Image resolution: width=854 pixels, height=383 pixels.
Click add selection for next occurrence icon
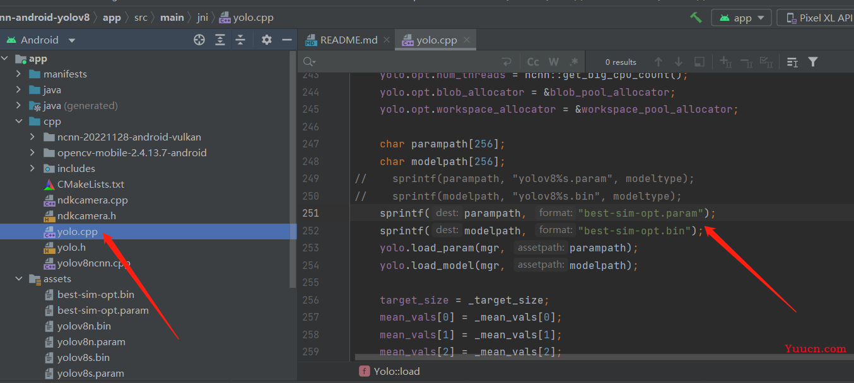[726, 62]
